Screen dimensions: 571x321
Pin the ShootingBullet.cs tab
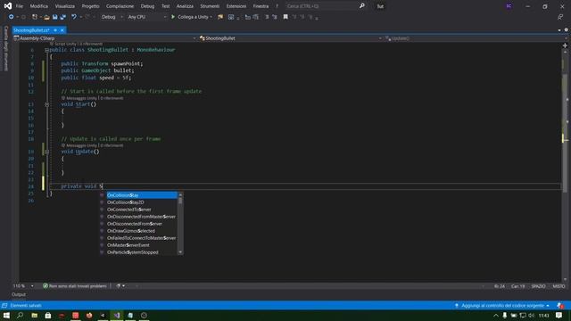click(x=55, y=30)
